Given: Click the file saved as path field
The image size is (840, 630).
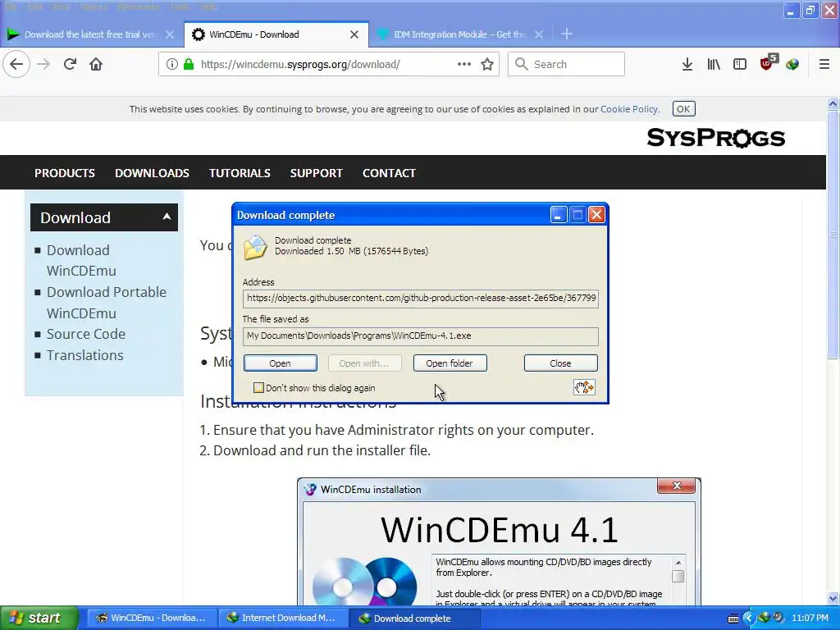Looking at the screenshot, I should pos(421,336).
